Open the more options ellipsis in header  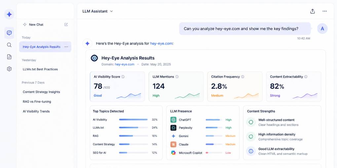324,11
